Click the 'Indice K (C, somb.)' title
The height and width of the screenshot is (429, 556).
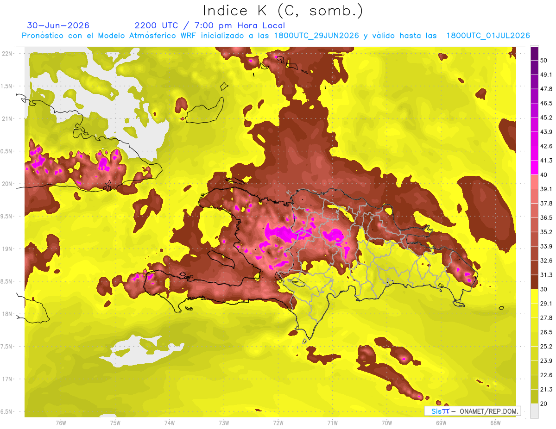[x=283, y=10]
